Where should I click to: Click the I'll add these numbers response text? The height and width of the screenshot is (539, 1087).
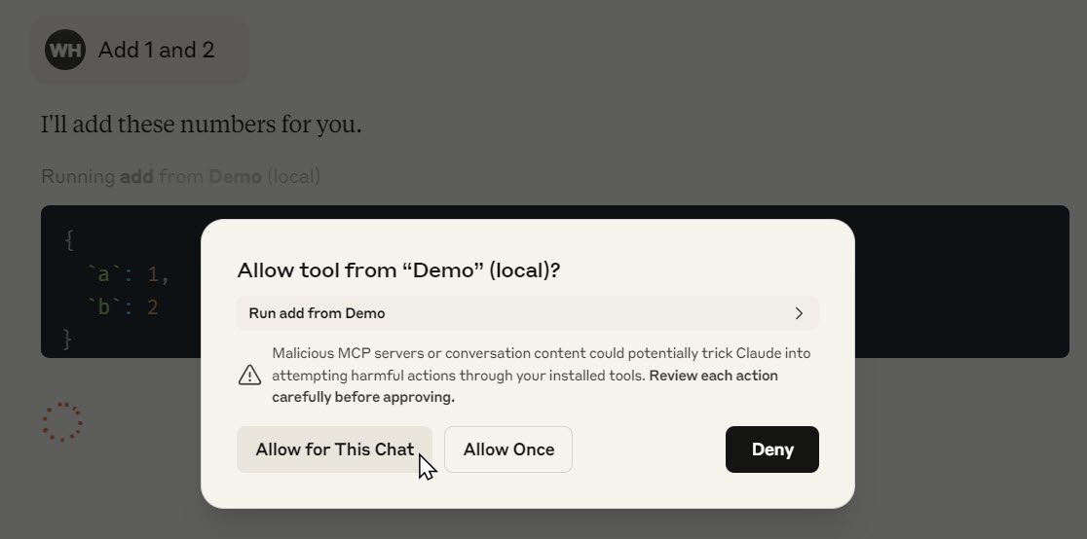tap(201, 125)
